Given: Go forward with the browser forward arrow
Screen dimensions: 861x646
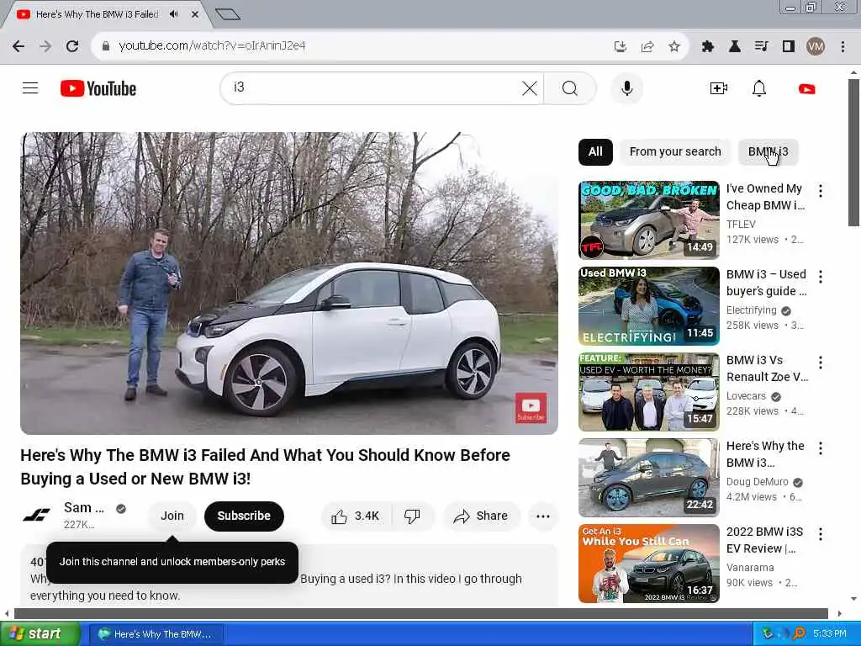Looking at the screenshot, I should [x=45, y=46].
